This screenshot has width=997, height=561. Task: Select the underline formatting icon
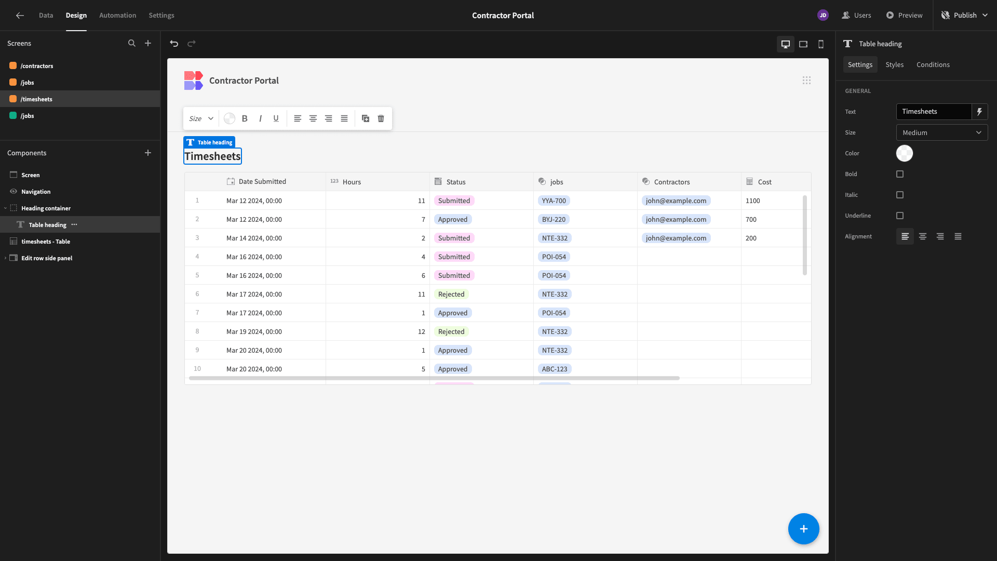(275, 118)
